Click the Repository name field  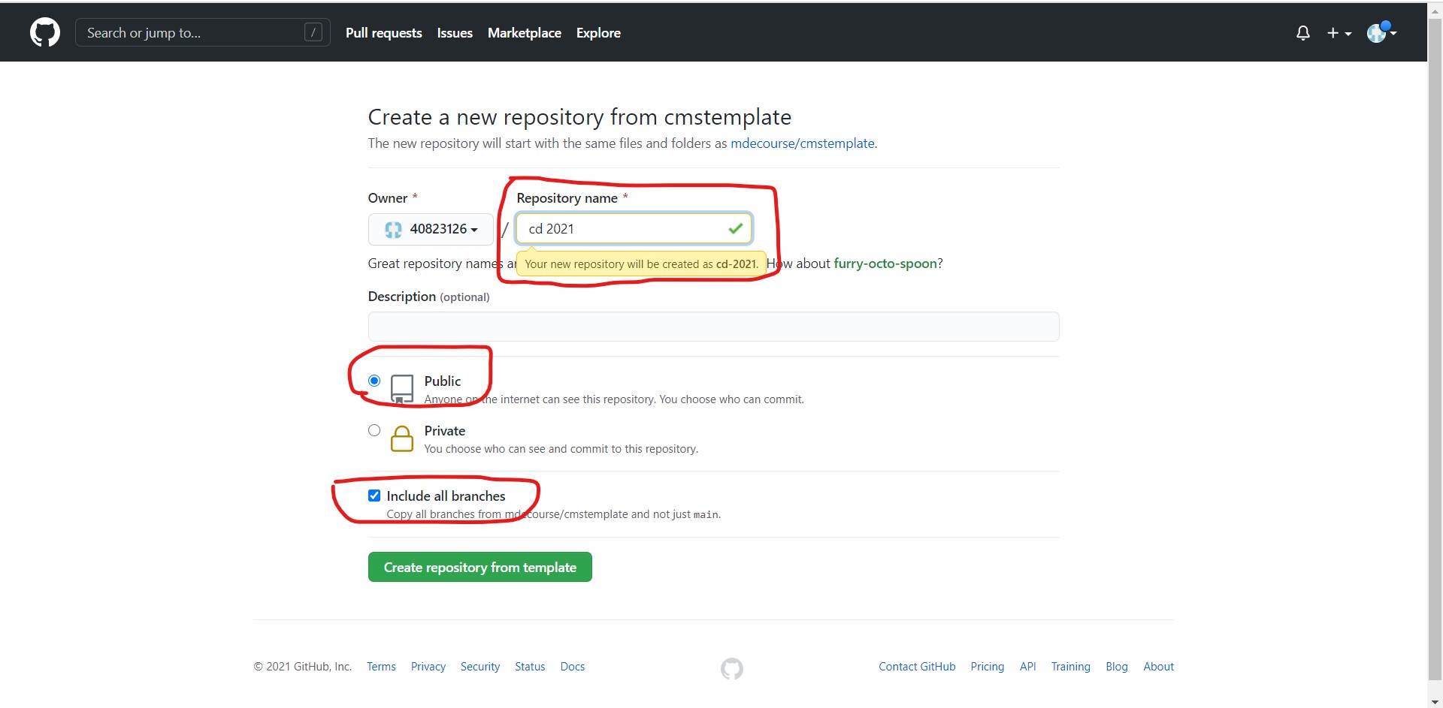[634, 228]
